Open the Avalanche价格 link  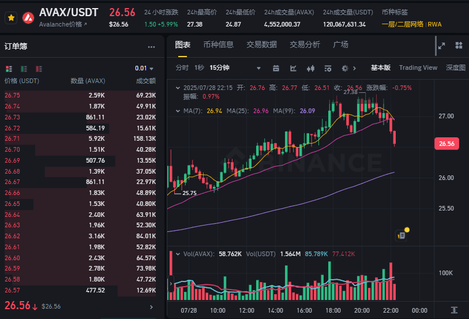tap(63, 24)
